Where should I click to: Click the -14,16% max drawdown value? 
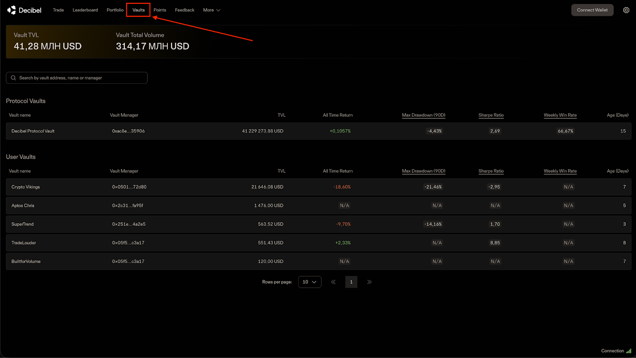tap(433, 224)
